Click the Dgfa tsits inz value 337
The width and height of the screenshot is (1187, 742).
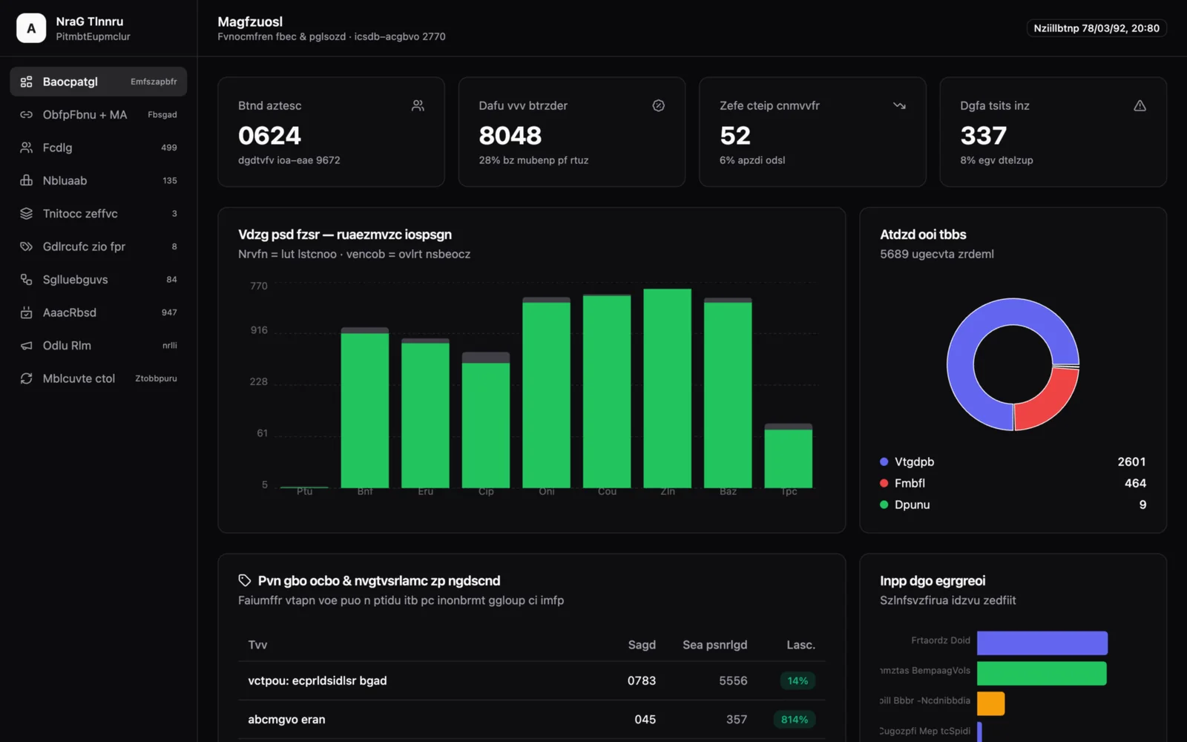click(x=984, y=136)
